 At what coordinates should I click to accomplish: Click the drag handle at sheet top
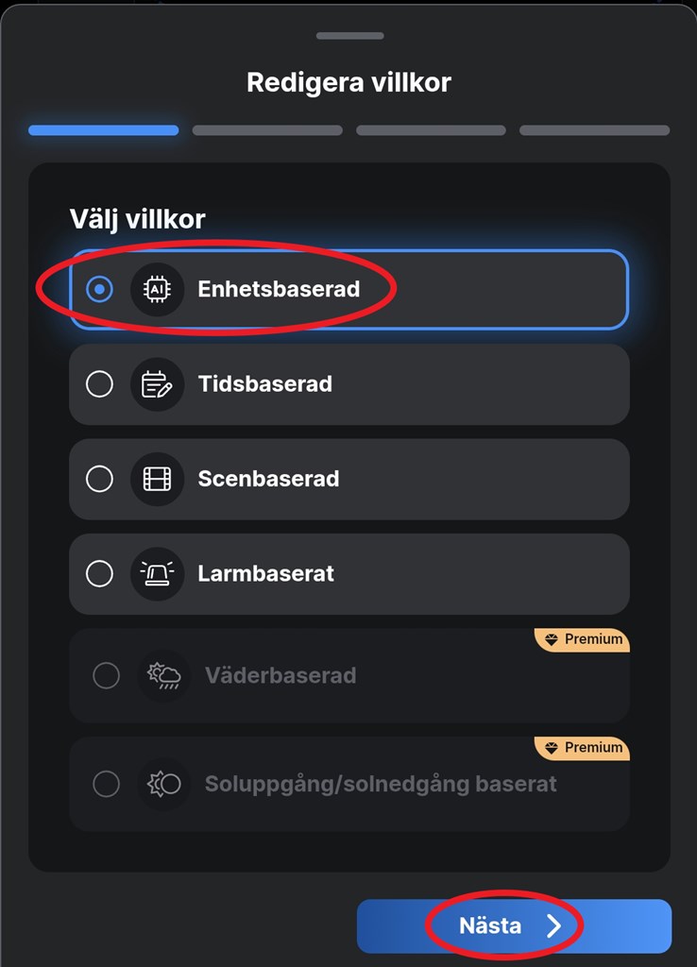pyautogui.click(x=349, y=36)
